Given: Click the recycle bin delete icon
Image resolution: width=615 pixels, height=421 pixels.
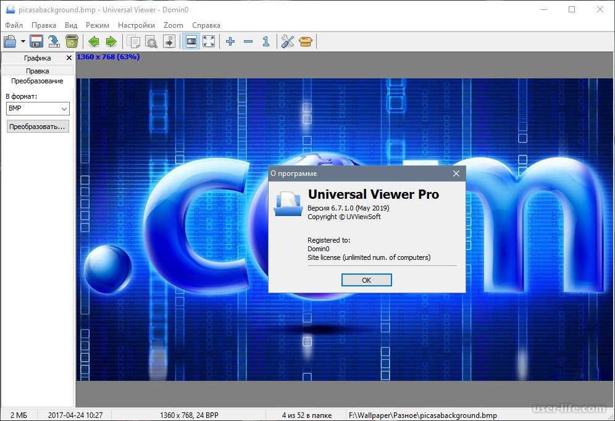Looking at the screenshot, I should pyautogui.click(x=72, y=41).
